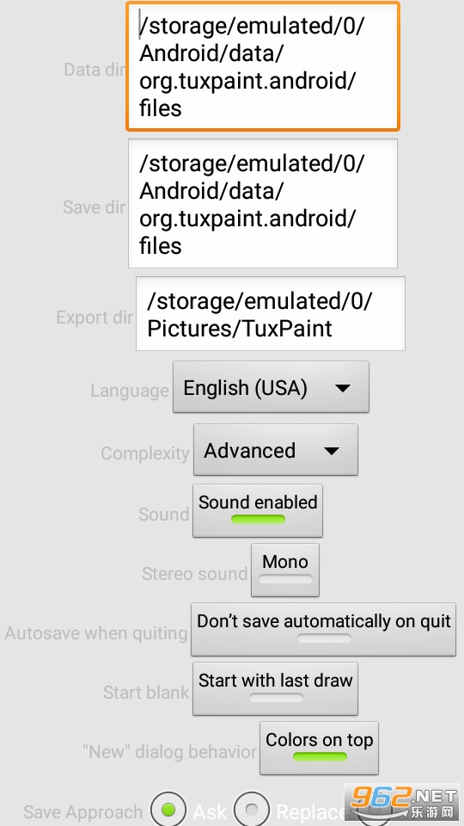
Task: Toggle the Mono stereo sound button
Action: click(285, 570)
